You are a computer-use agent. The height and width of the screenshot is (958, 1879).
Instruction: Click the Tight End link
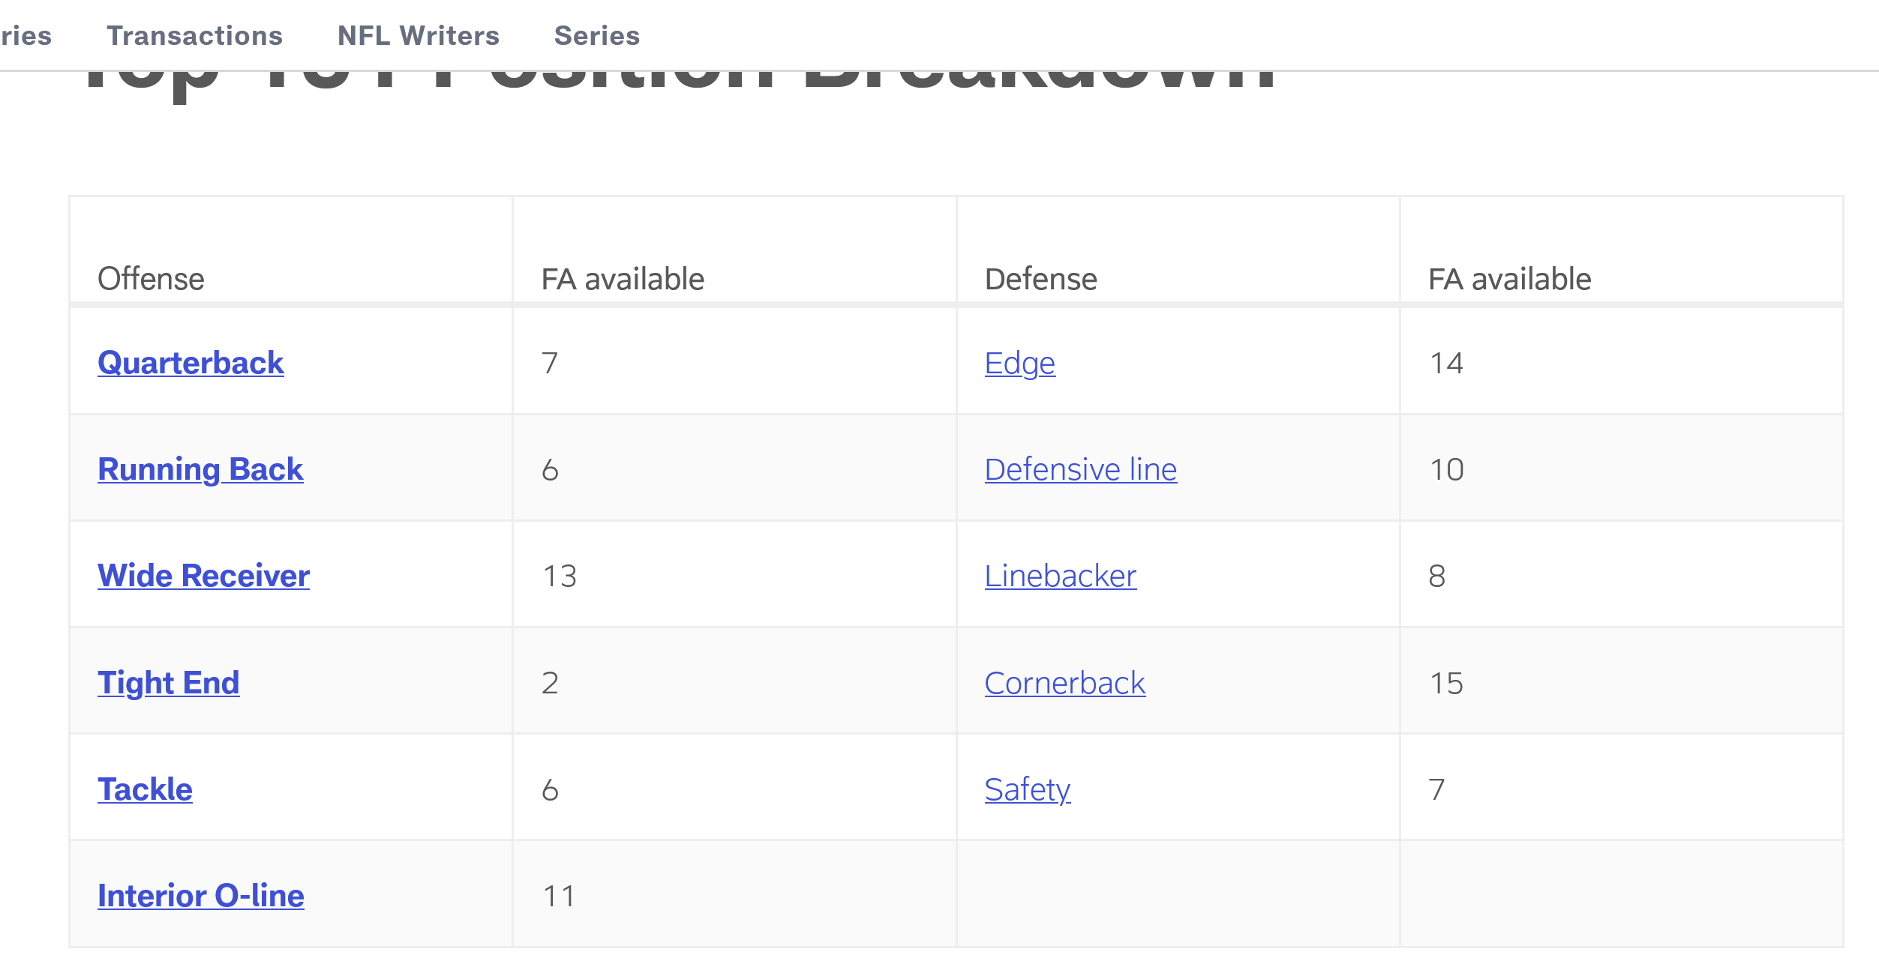point(169,683)
